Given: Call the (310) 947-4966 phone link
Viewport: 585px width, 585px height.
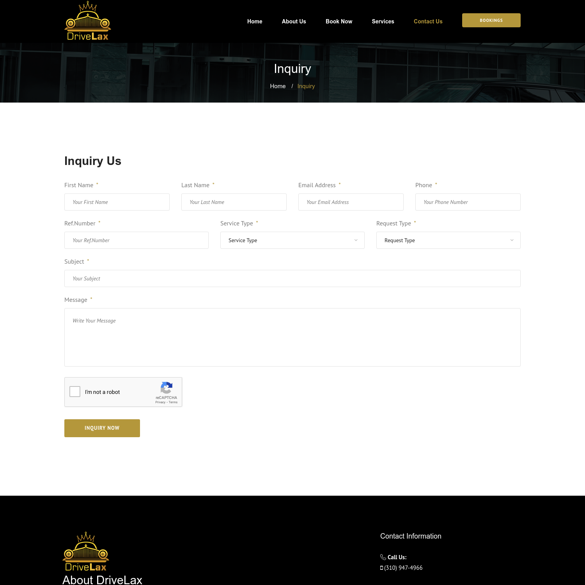Looking at the screenshot, I should 403,568.
